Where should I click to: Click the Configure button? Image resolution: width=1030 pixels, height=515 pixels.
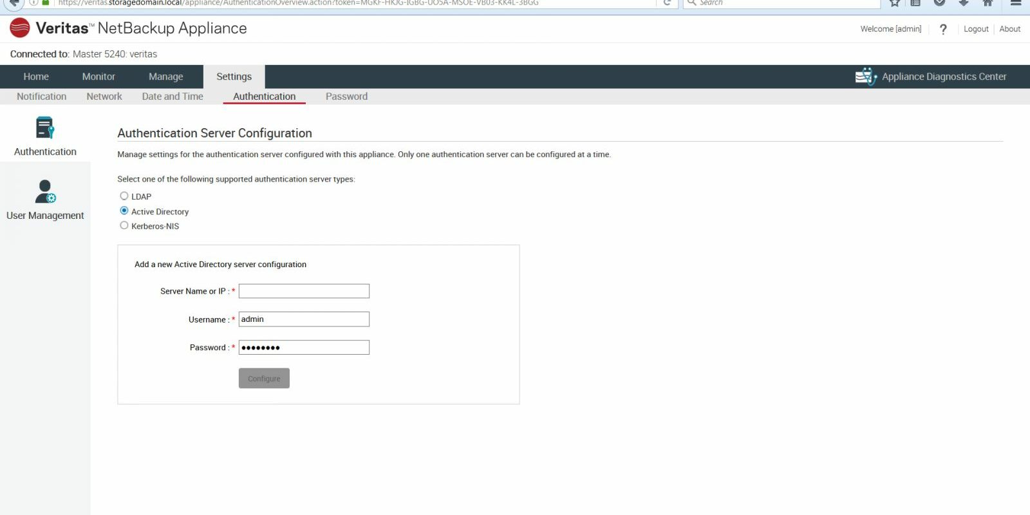pyautogui.click(x=264, y=379)
